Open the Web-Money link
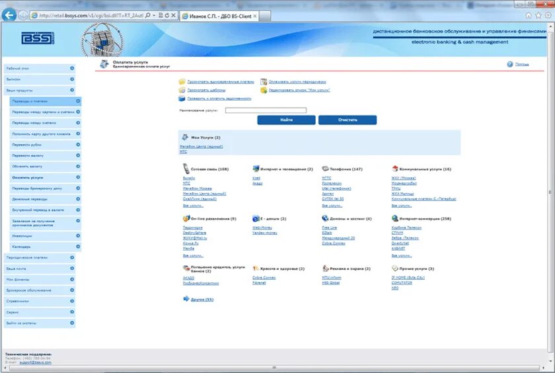555x373 pixels. coord(262,228)
